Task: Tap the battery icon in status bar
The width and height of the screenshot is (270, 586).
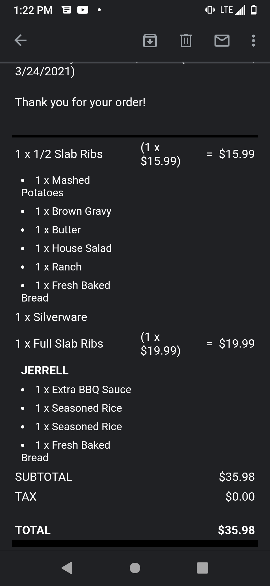Action: (x=253, y=10)
